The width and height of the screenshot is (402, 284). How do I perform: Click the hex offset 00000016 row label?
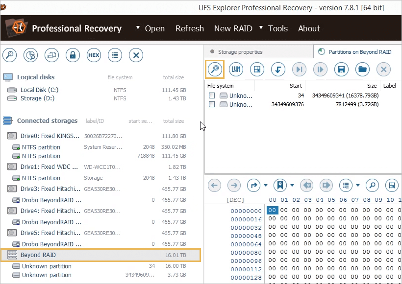246,219
